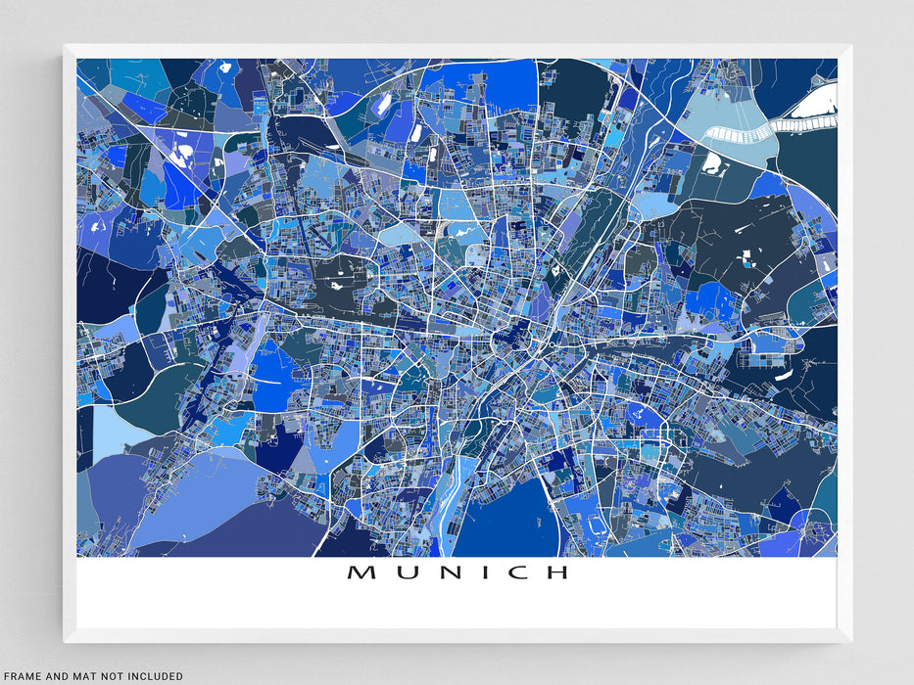Image resolution: width=914 pixels, height=685 pixels.
Task: Click the "Frame and mat not included" caption
Action: pos(92,675)
